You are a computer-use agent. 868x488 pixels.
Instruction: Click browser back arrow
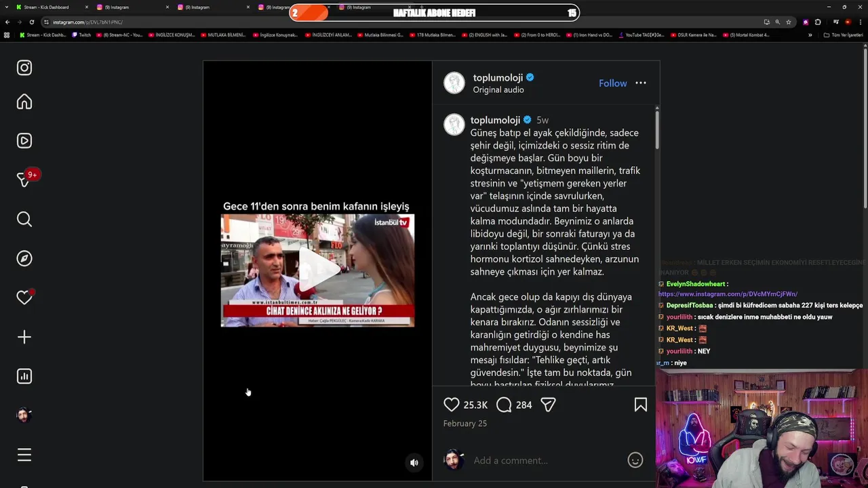click(7, 22)
